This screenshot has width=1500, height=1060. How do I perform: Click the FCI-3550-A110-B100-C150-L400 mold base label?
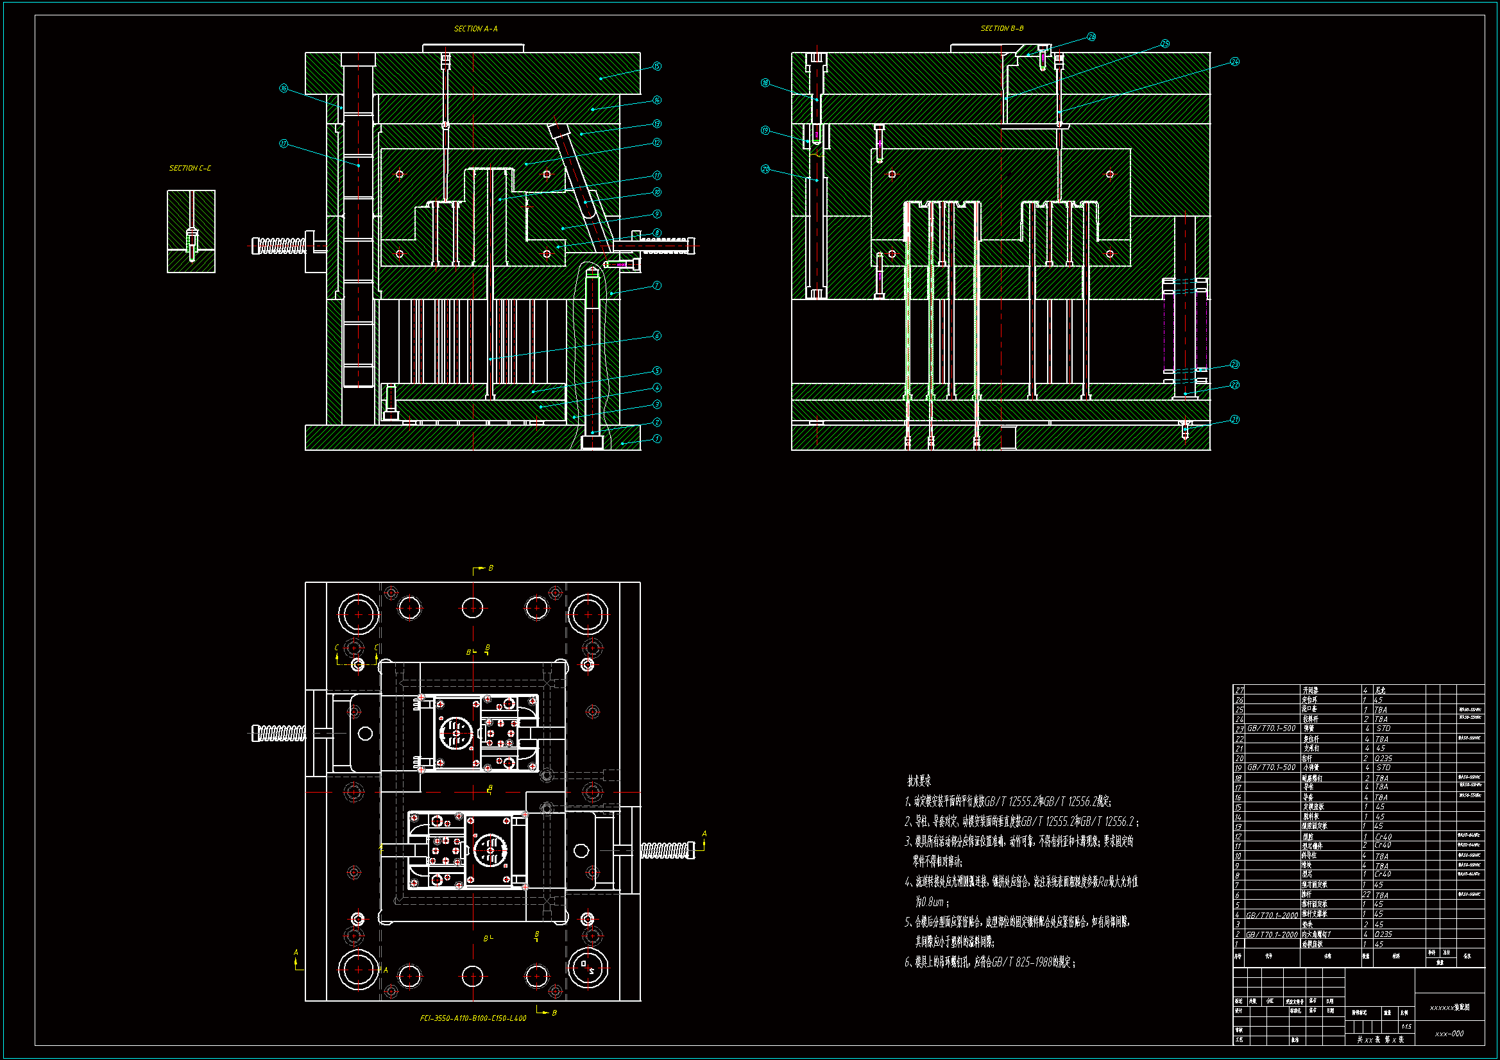[x=472, y=1018]
